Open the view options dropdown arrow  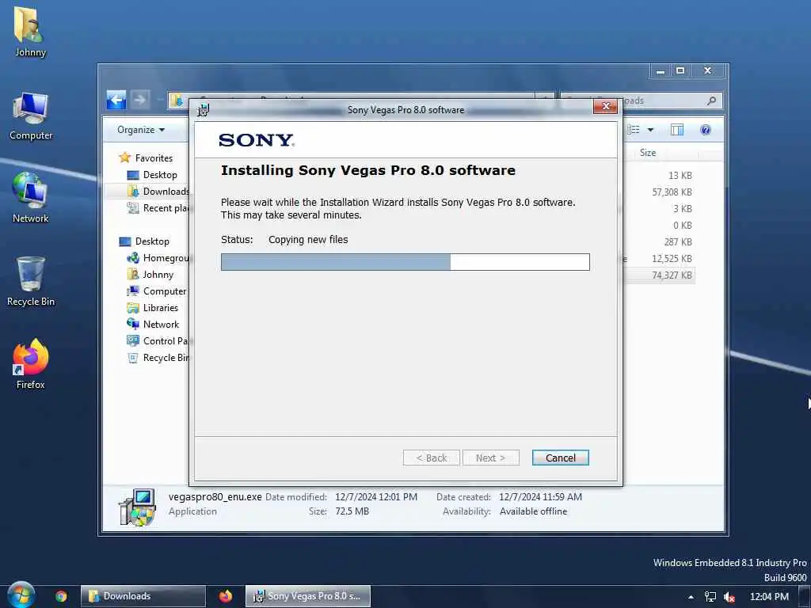pyautogui.click(x=650, y=130)
